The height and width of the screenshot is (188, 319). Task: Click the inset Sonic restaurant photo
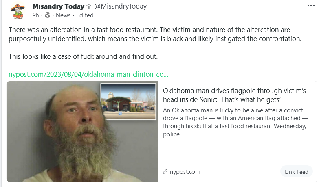click(129, 102)
